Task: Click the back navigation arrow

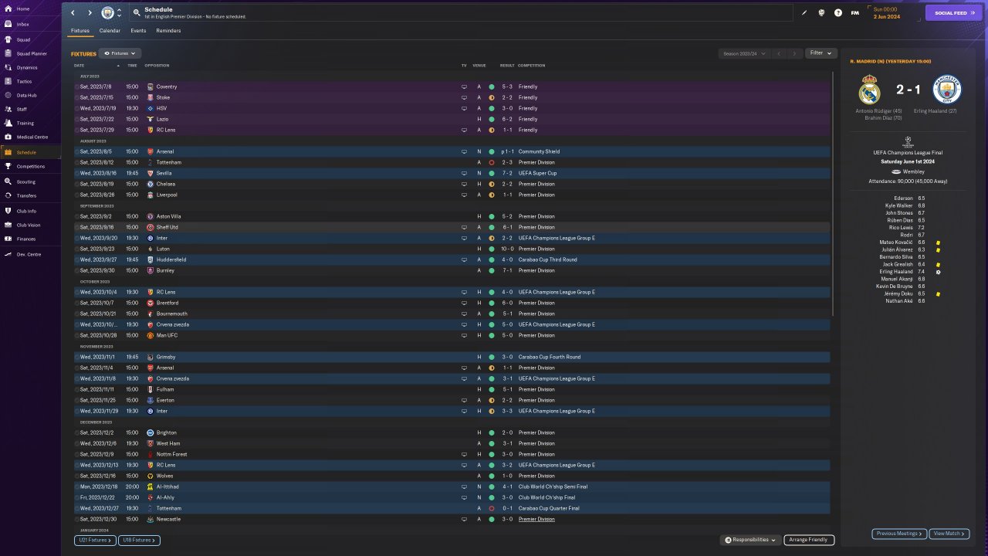Action: [73, 13]
